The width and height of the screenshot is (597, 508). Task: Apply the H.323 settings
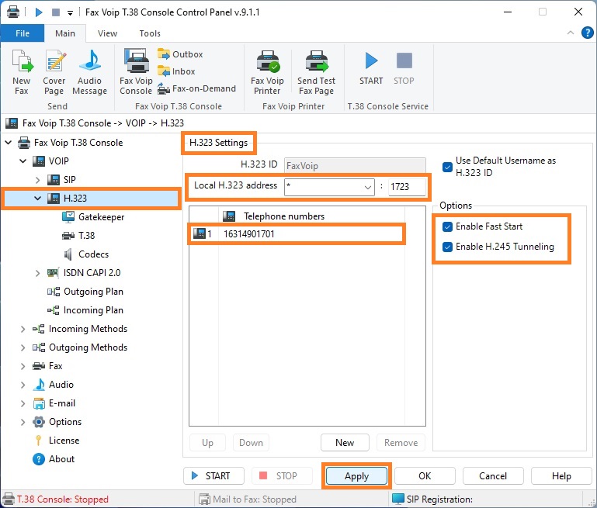click(356, 476)
